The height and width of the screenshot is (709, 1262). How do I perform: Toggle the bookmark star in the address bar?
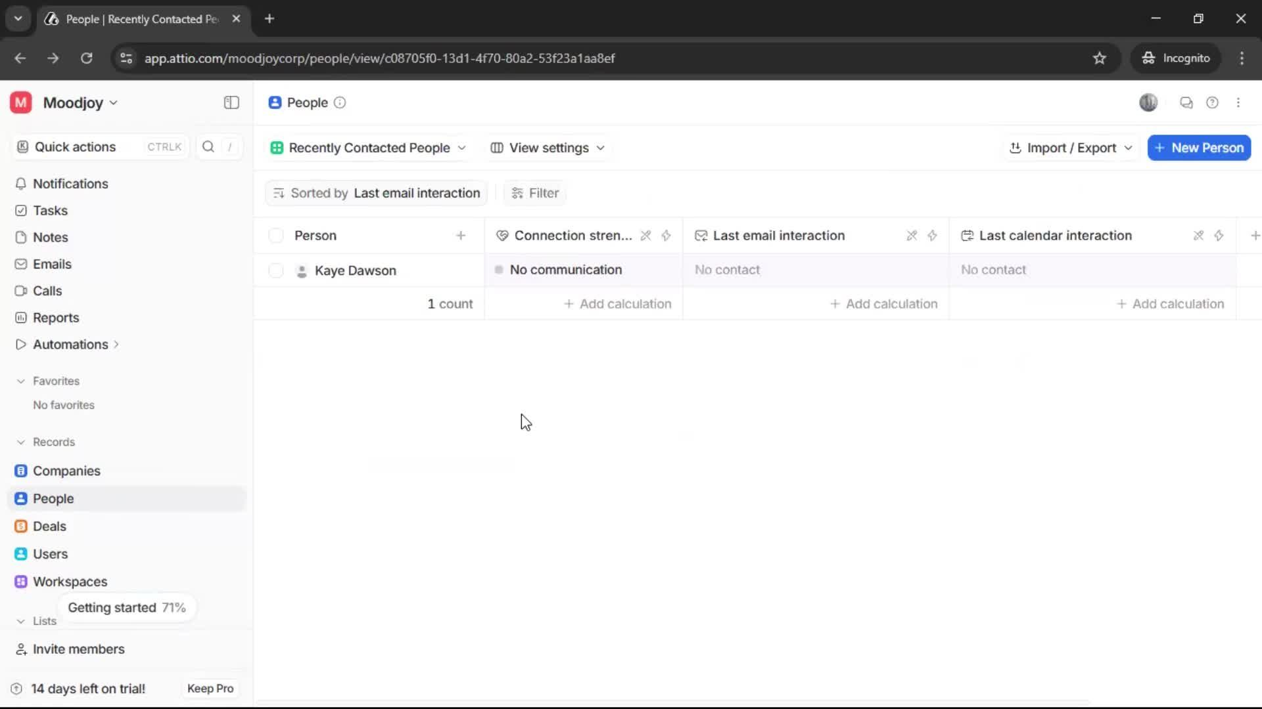(1100, 58)
